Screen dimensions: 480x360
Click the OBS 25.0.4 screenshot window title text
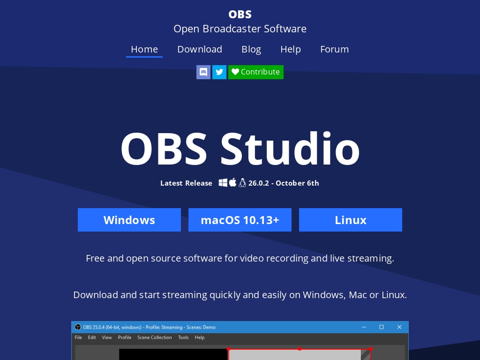click(x=149, y=327)
